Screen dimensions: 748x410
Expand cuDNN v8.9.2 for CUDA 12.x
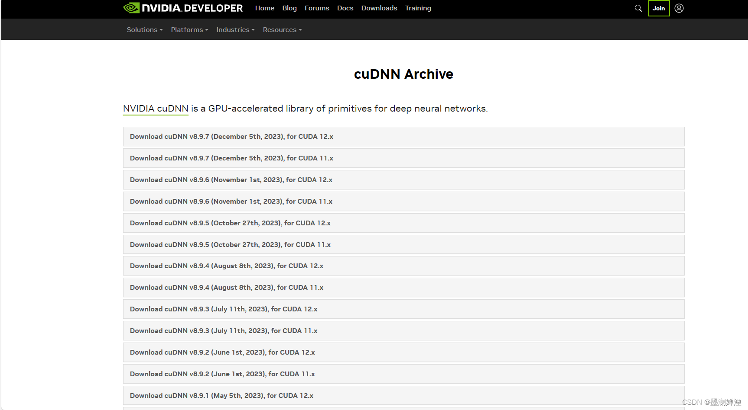(403, 352)
